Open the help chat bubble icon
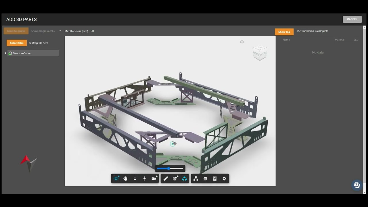Viewport: 368px width, 207px height. pyautogui.click(x=357, y=185)
